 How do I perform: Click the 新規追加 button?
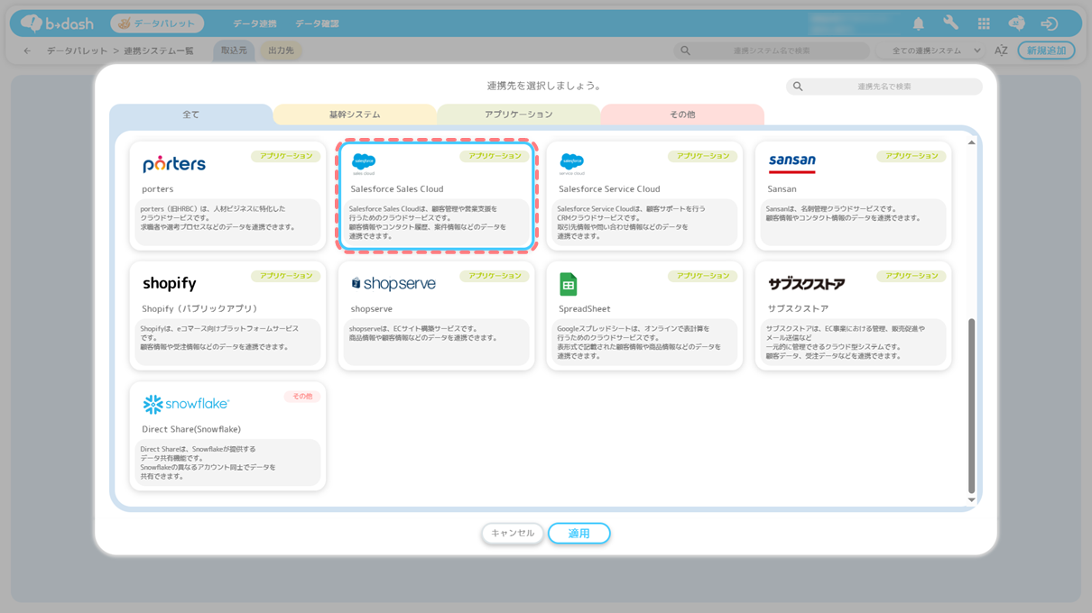1046,50
